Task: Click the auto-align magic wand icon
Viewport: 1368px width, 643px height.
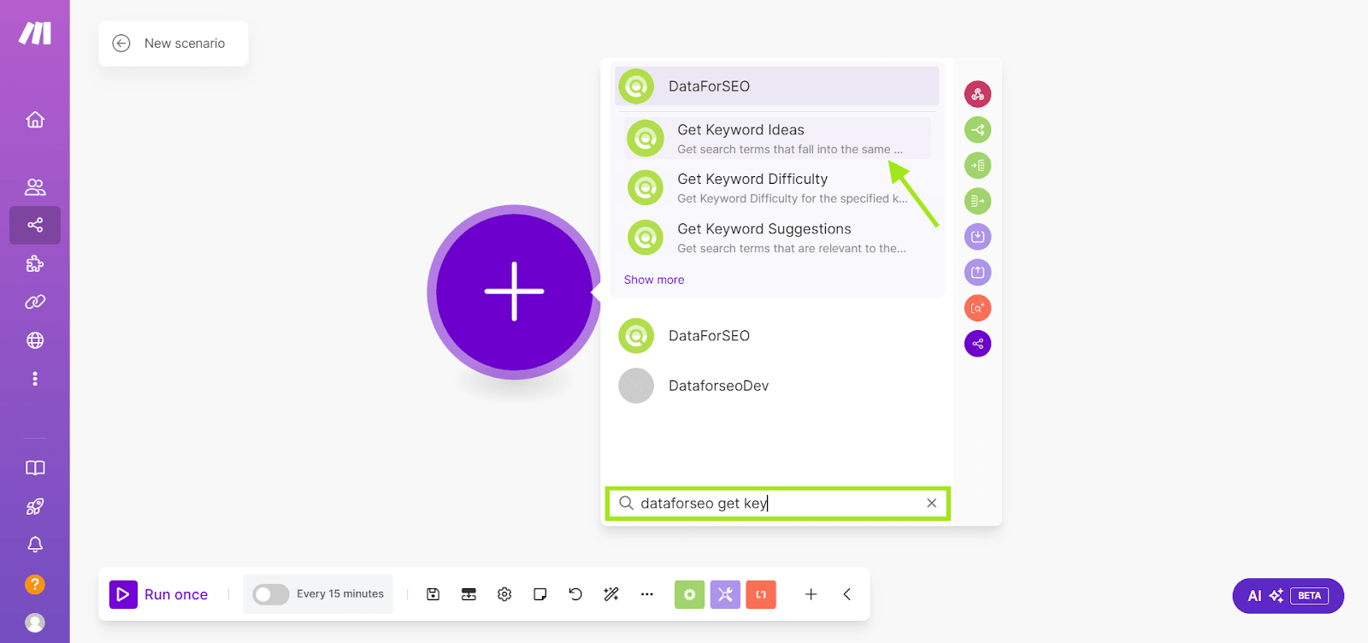Action: pos(611,594)
